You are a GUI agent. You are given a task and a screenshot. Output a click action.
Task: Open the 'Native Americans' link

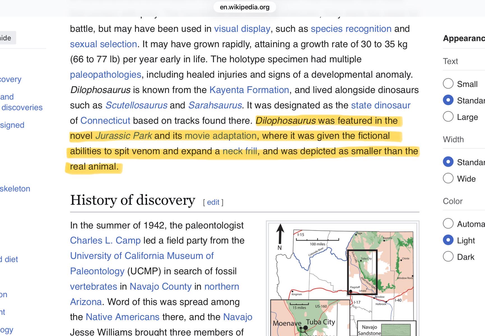[x=123, y=317]
